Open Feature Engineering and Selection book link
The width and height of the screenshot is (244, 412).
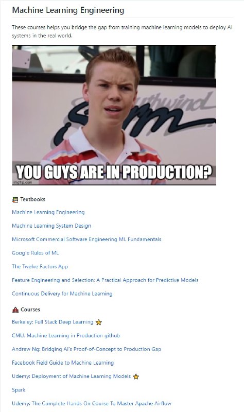click(105, 280)
